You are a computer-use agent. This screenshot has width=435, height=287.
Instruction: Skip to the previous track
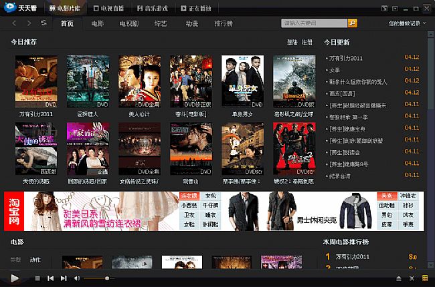50,278
